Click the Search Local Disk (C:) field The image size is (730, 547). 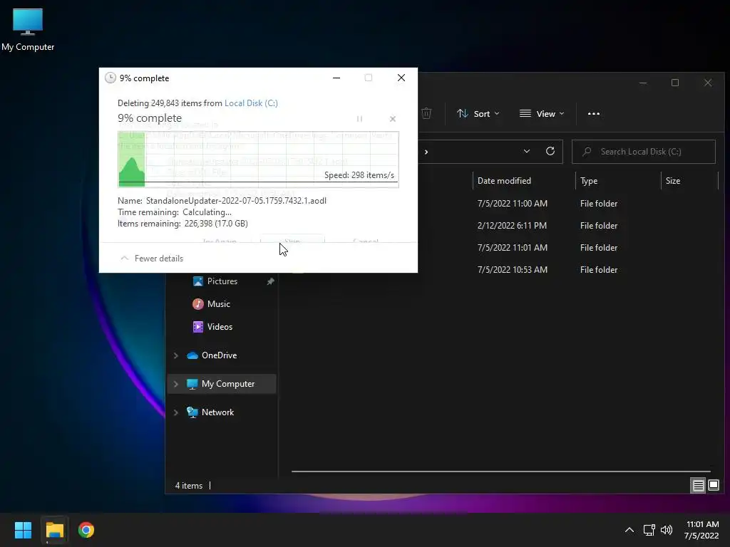click(x=644, y=152)
